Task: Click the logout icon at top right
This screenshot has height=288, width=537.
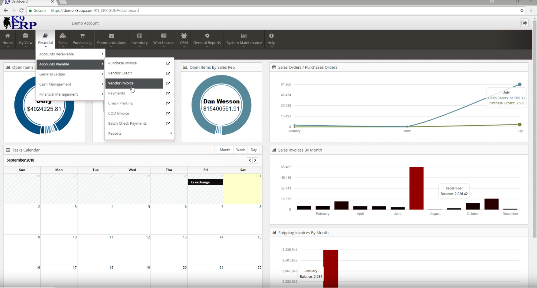Action: coord(524,23)
